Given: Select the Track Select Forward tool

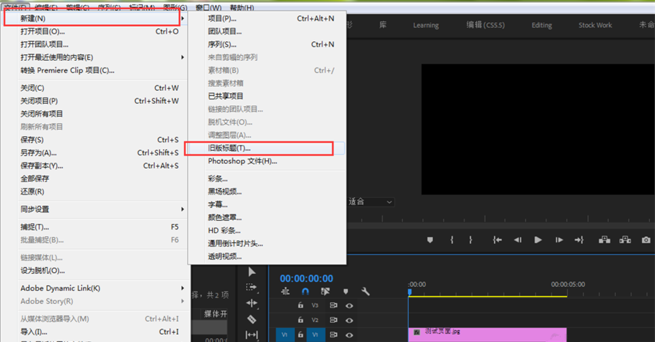Looking at the screenshot, I should click(x=252, y=287).
